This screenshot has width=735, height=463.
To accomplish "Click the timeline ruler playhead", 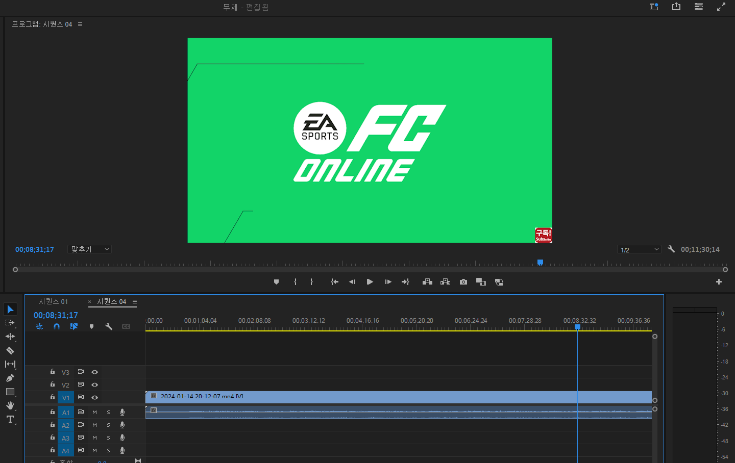I will (x=578, y=327).
